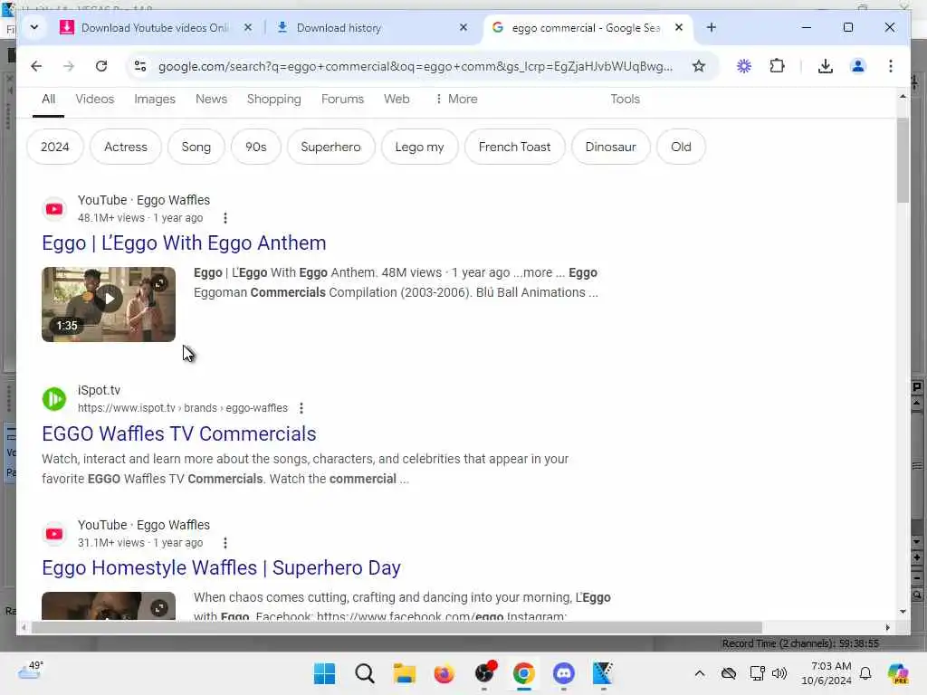Screen dimensions: 927x695
Task: Open the Forums results filter
Action: (x=342, y=100)
